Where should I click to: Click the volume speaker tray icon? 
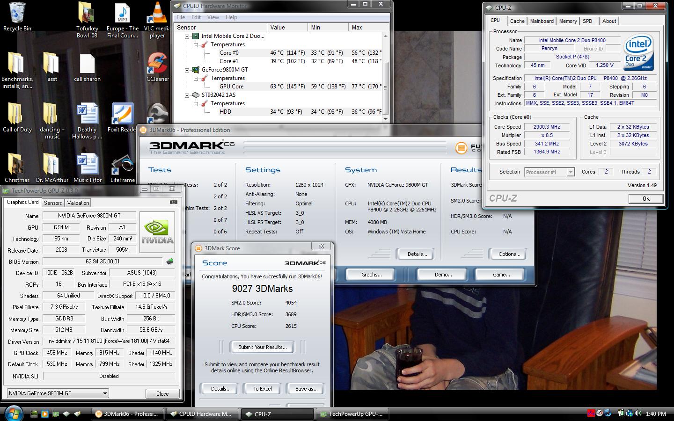point(637,414)
